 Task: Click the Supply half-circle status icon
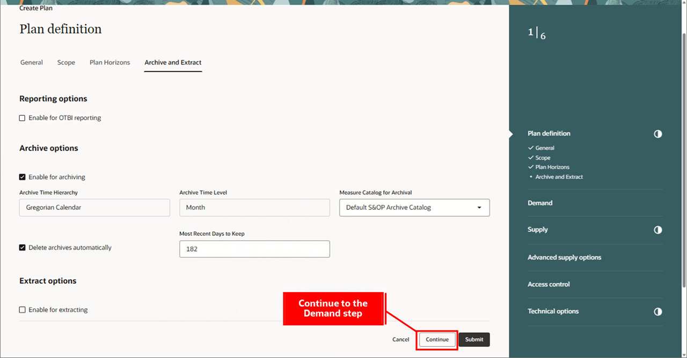tap(658, 230)
